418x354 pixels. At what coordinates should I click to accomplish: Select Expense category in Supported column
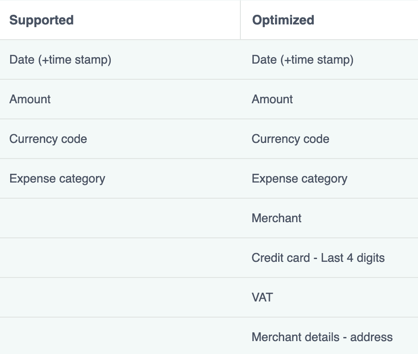(x=57, y=179)
